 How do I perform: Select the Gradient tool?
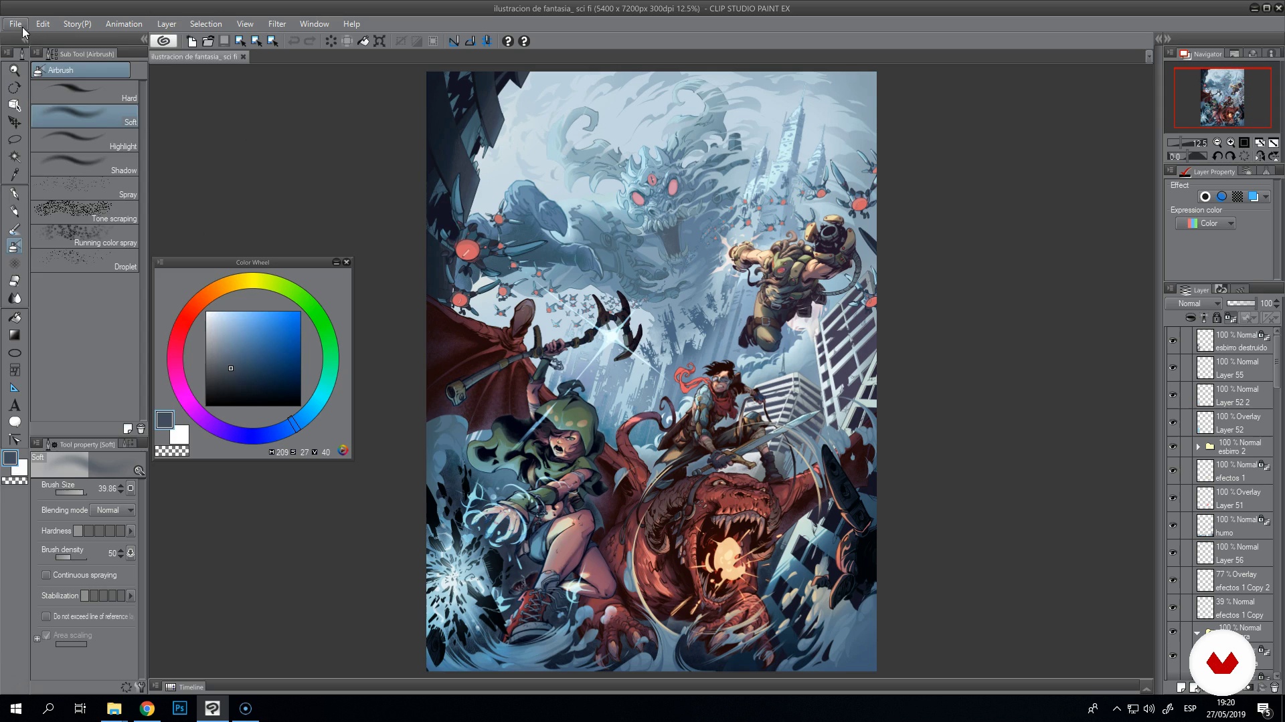tap(14, 335)
